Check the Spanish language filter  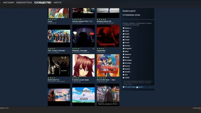tap(123, 69)
